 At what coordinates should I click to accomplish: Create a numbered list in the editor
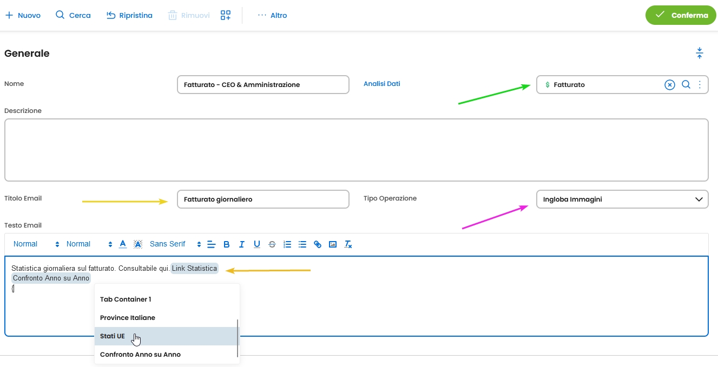tap(287, 244)
